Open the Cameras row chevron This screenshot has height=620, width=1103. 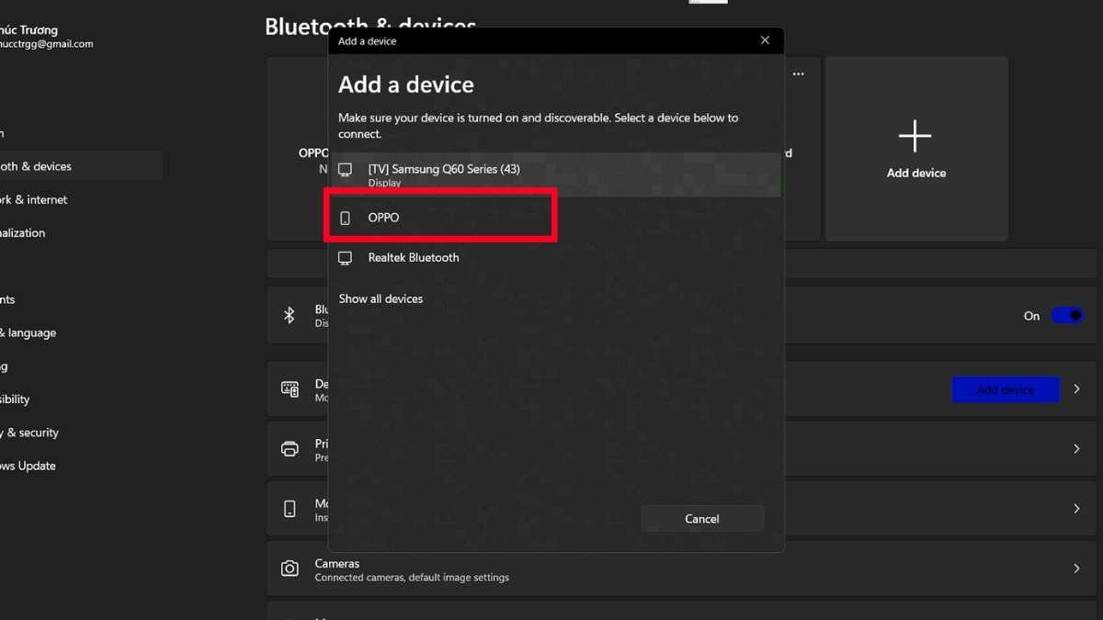point(1076,569)
